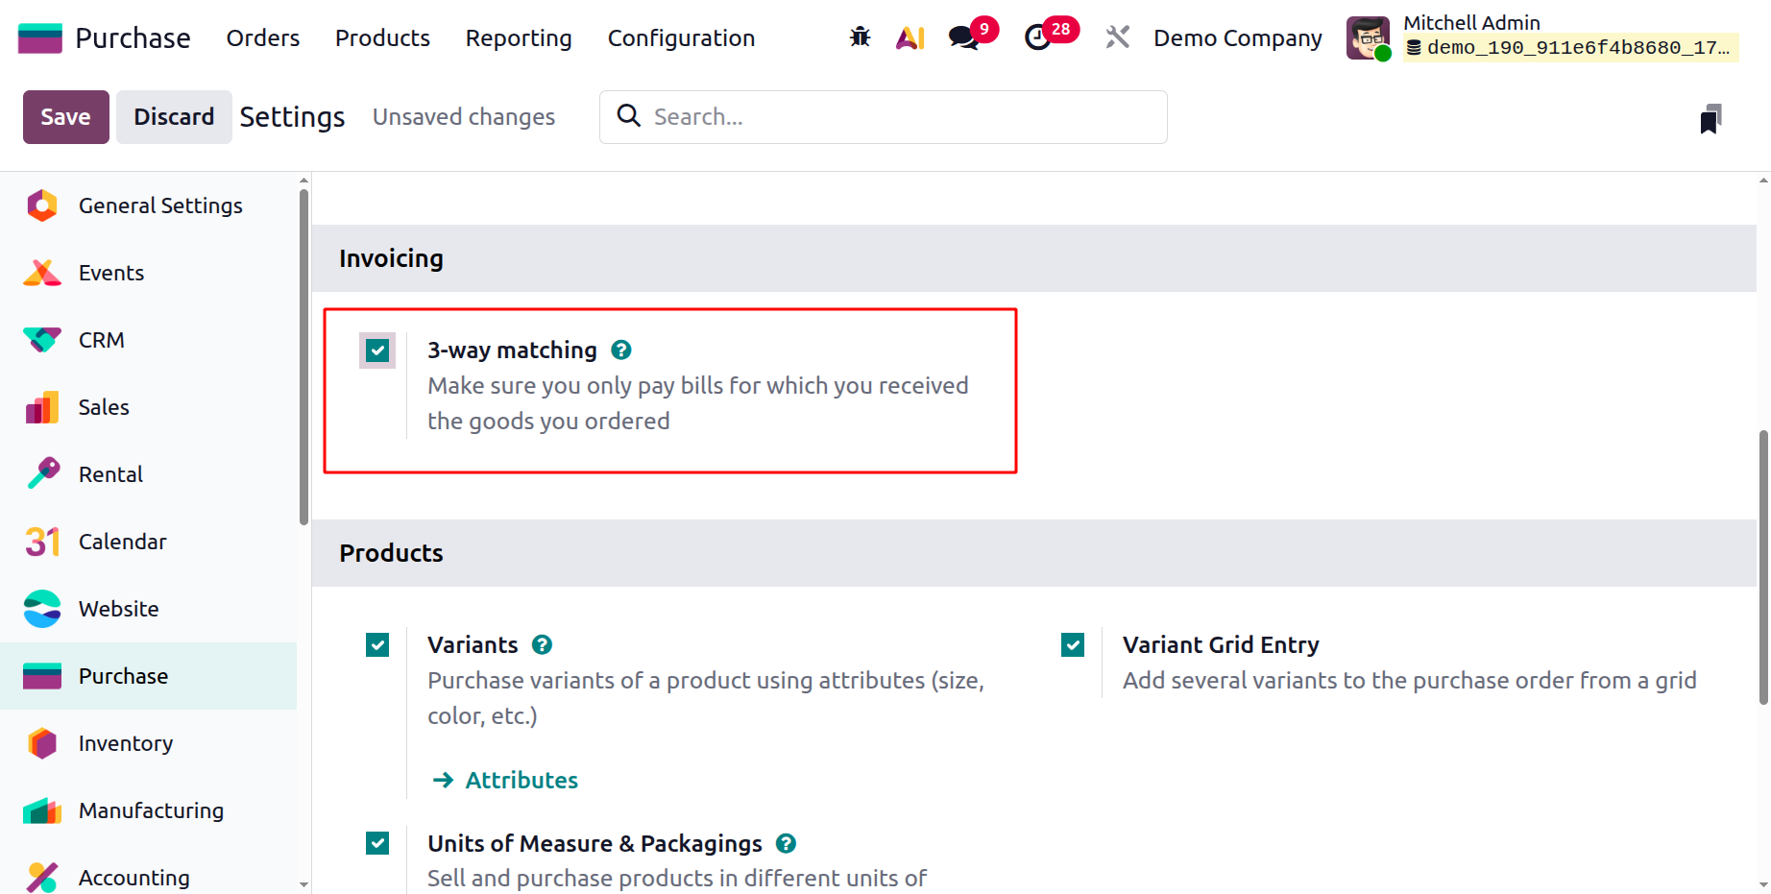Click the wrench and screwdriver tools icon
The height and width of the screenshot is (894, 1771).
[1117, 37]
